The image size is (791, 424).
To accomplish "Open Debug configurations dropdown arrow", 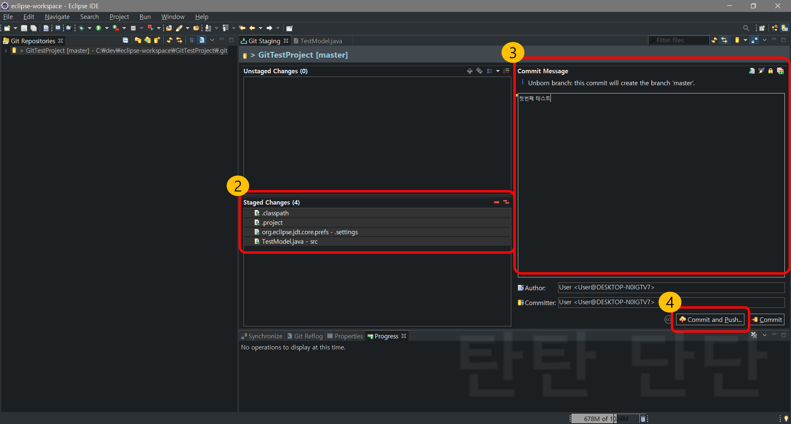I will pos(89,28).
